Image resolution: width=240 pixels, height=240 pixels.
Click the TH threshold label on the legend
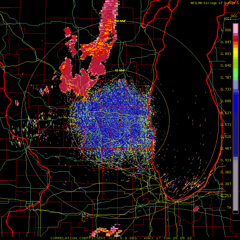click(229, 208)
